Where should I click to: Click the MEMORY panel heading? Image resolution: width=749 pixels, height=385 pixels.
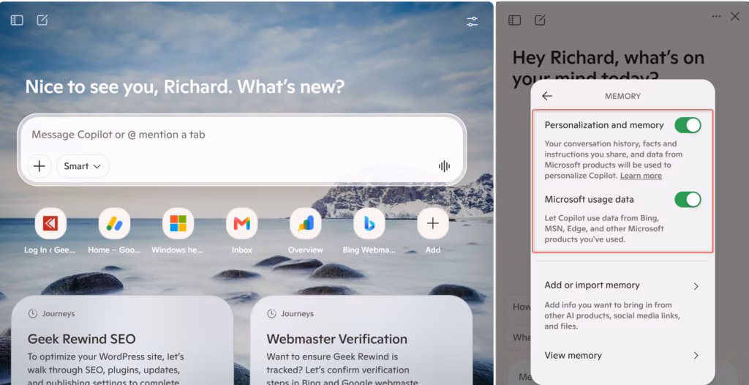tap(623, 96)
